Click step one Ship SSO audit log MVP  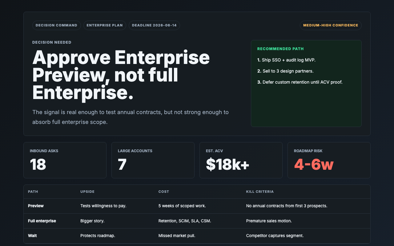[286, 60]
